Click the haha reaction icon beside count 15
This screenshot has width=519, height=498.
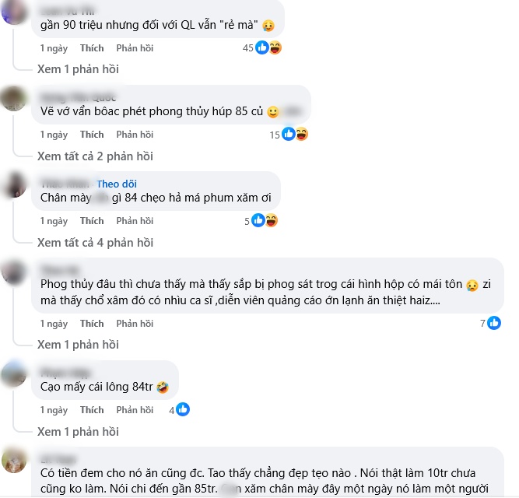click(302, 135)
